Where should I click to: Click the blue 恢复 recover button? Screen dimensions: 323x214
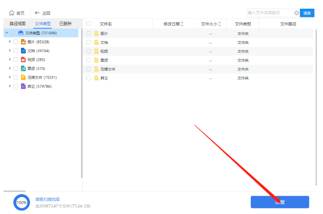[279, 202]
